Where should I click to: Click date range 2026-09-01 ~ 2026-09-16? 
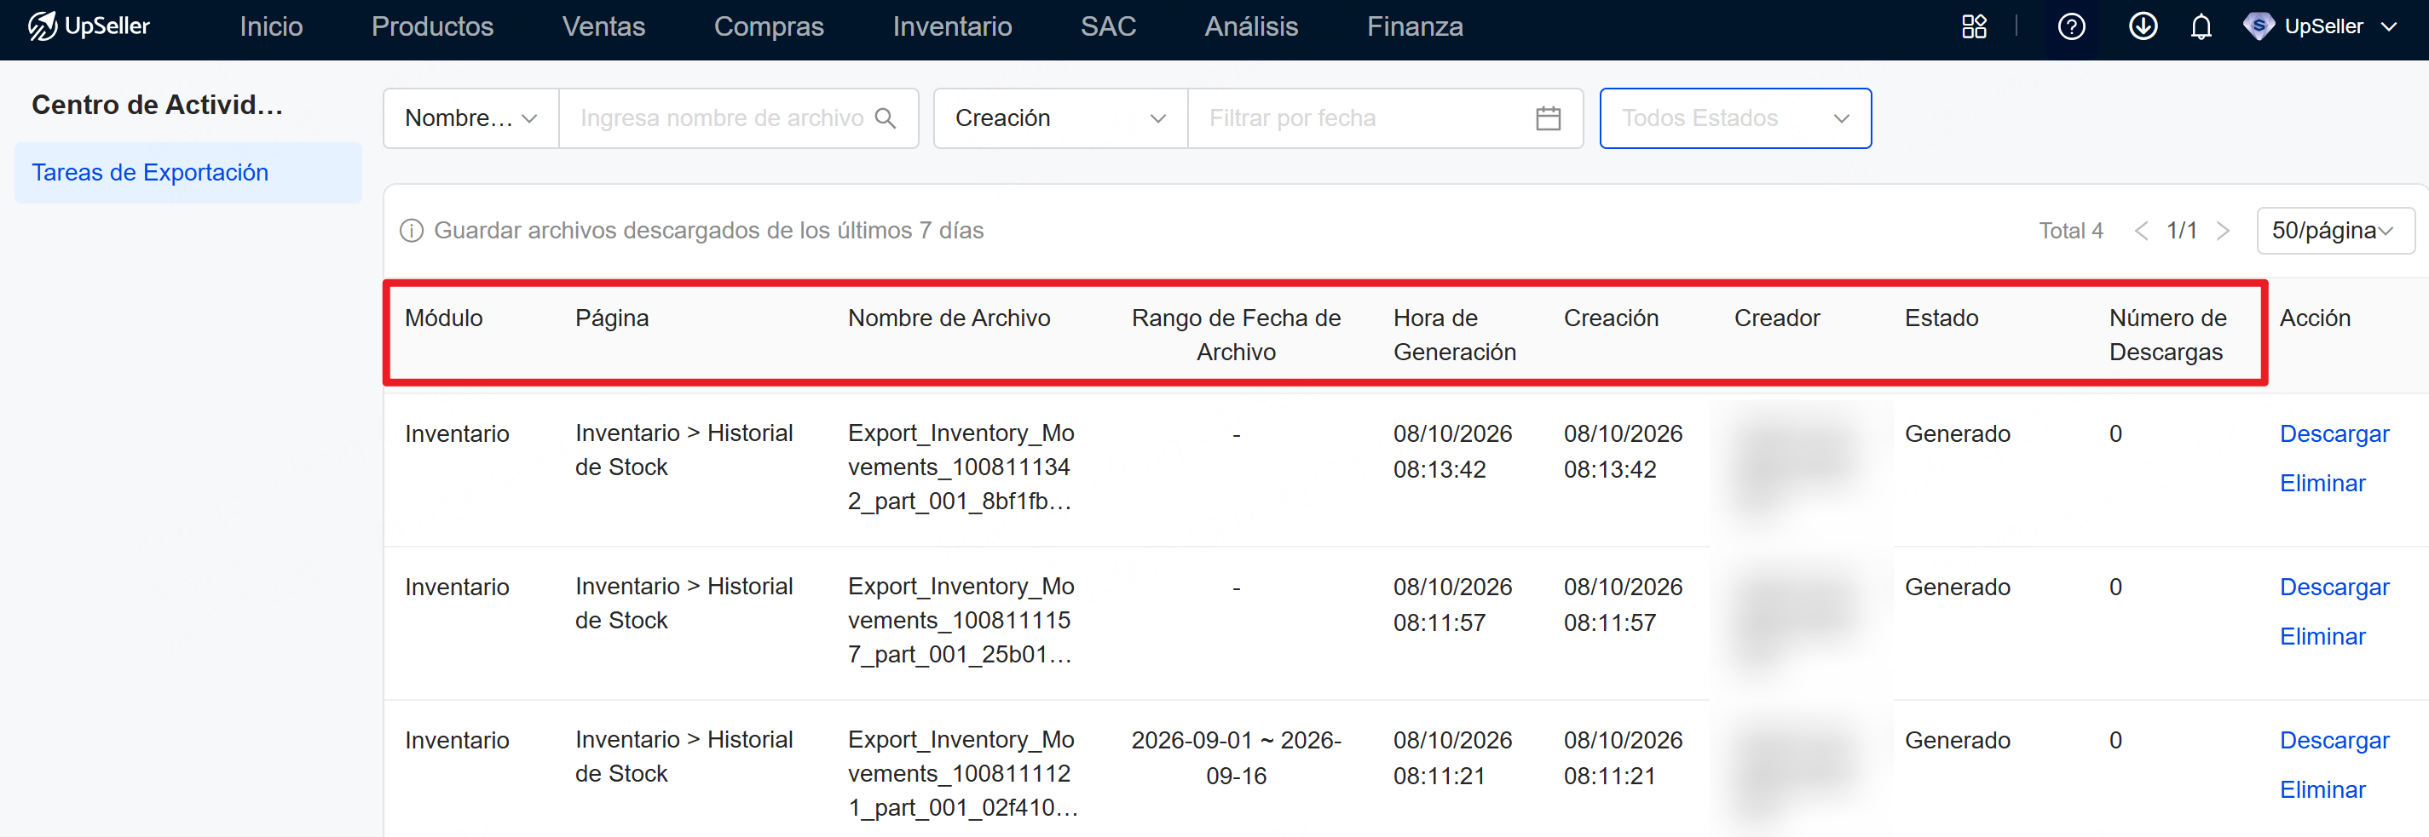[1236, 758]
